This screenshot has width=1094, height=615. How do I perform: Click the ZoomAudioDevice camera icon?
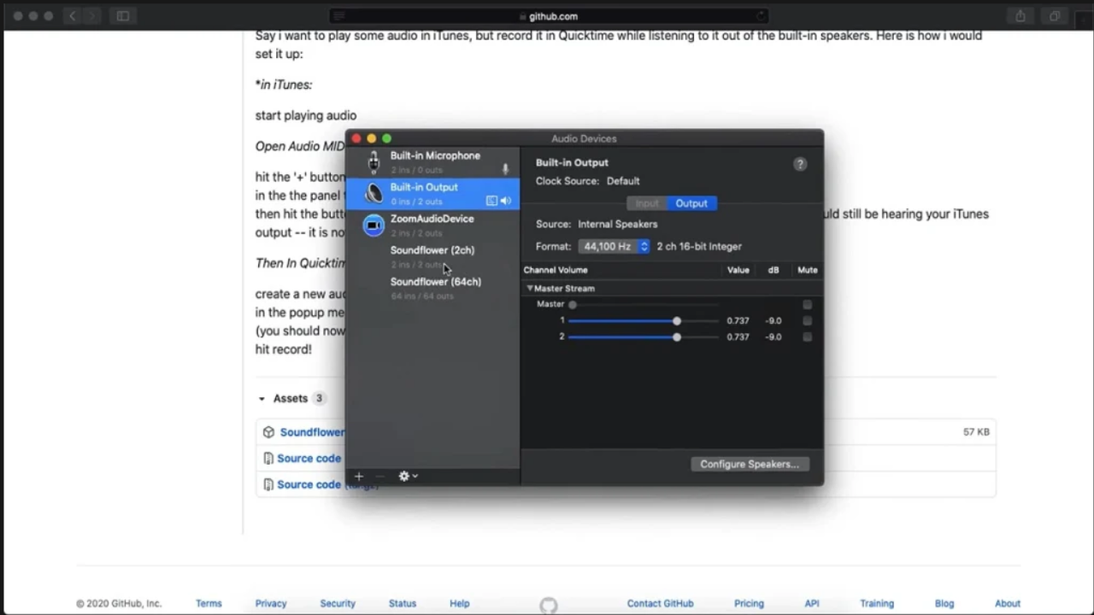tap(373, 225)
